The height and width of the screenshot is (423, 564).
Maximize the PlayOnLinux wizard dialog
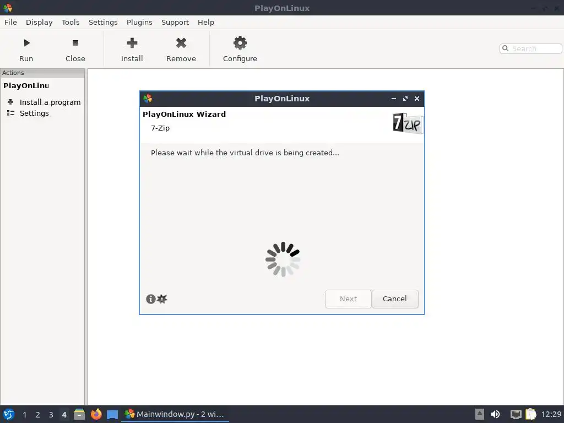point(405,99)
